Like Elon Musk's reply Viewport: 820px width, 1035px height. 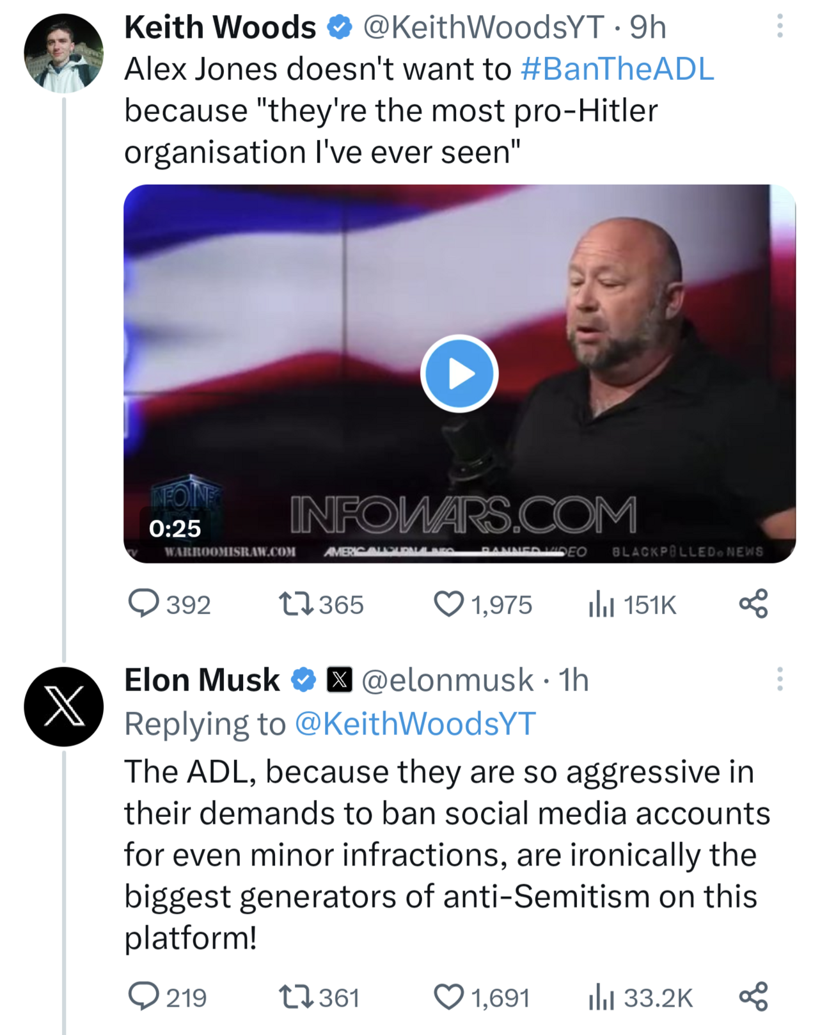pos(448,997)
